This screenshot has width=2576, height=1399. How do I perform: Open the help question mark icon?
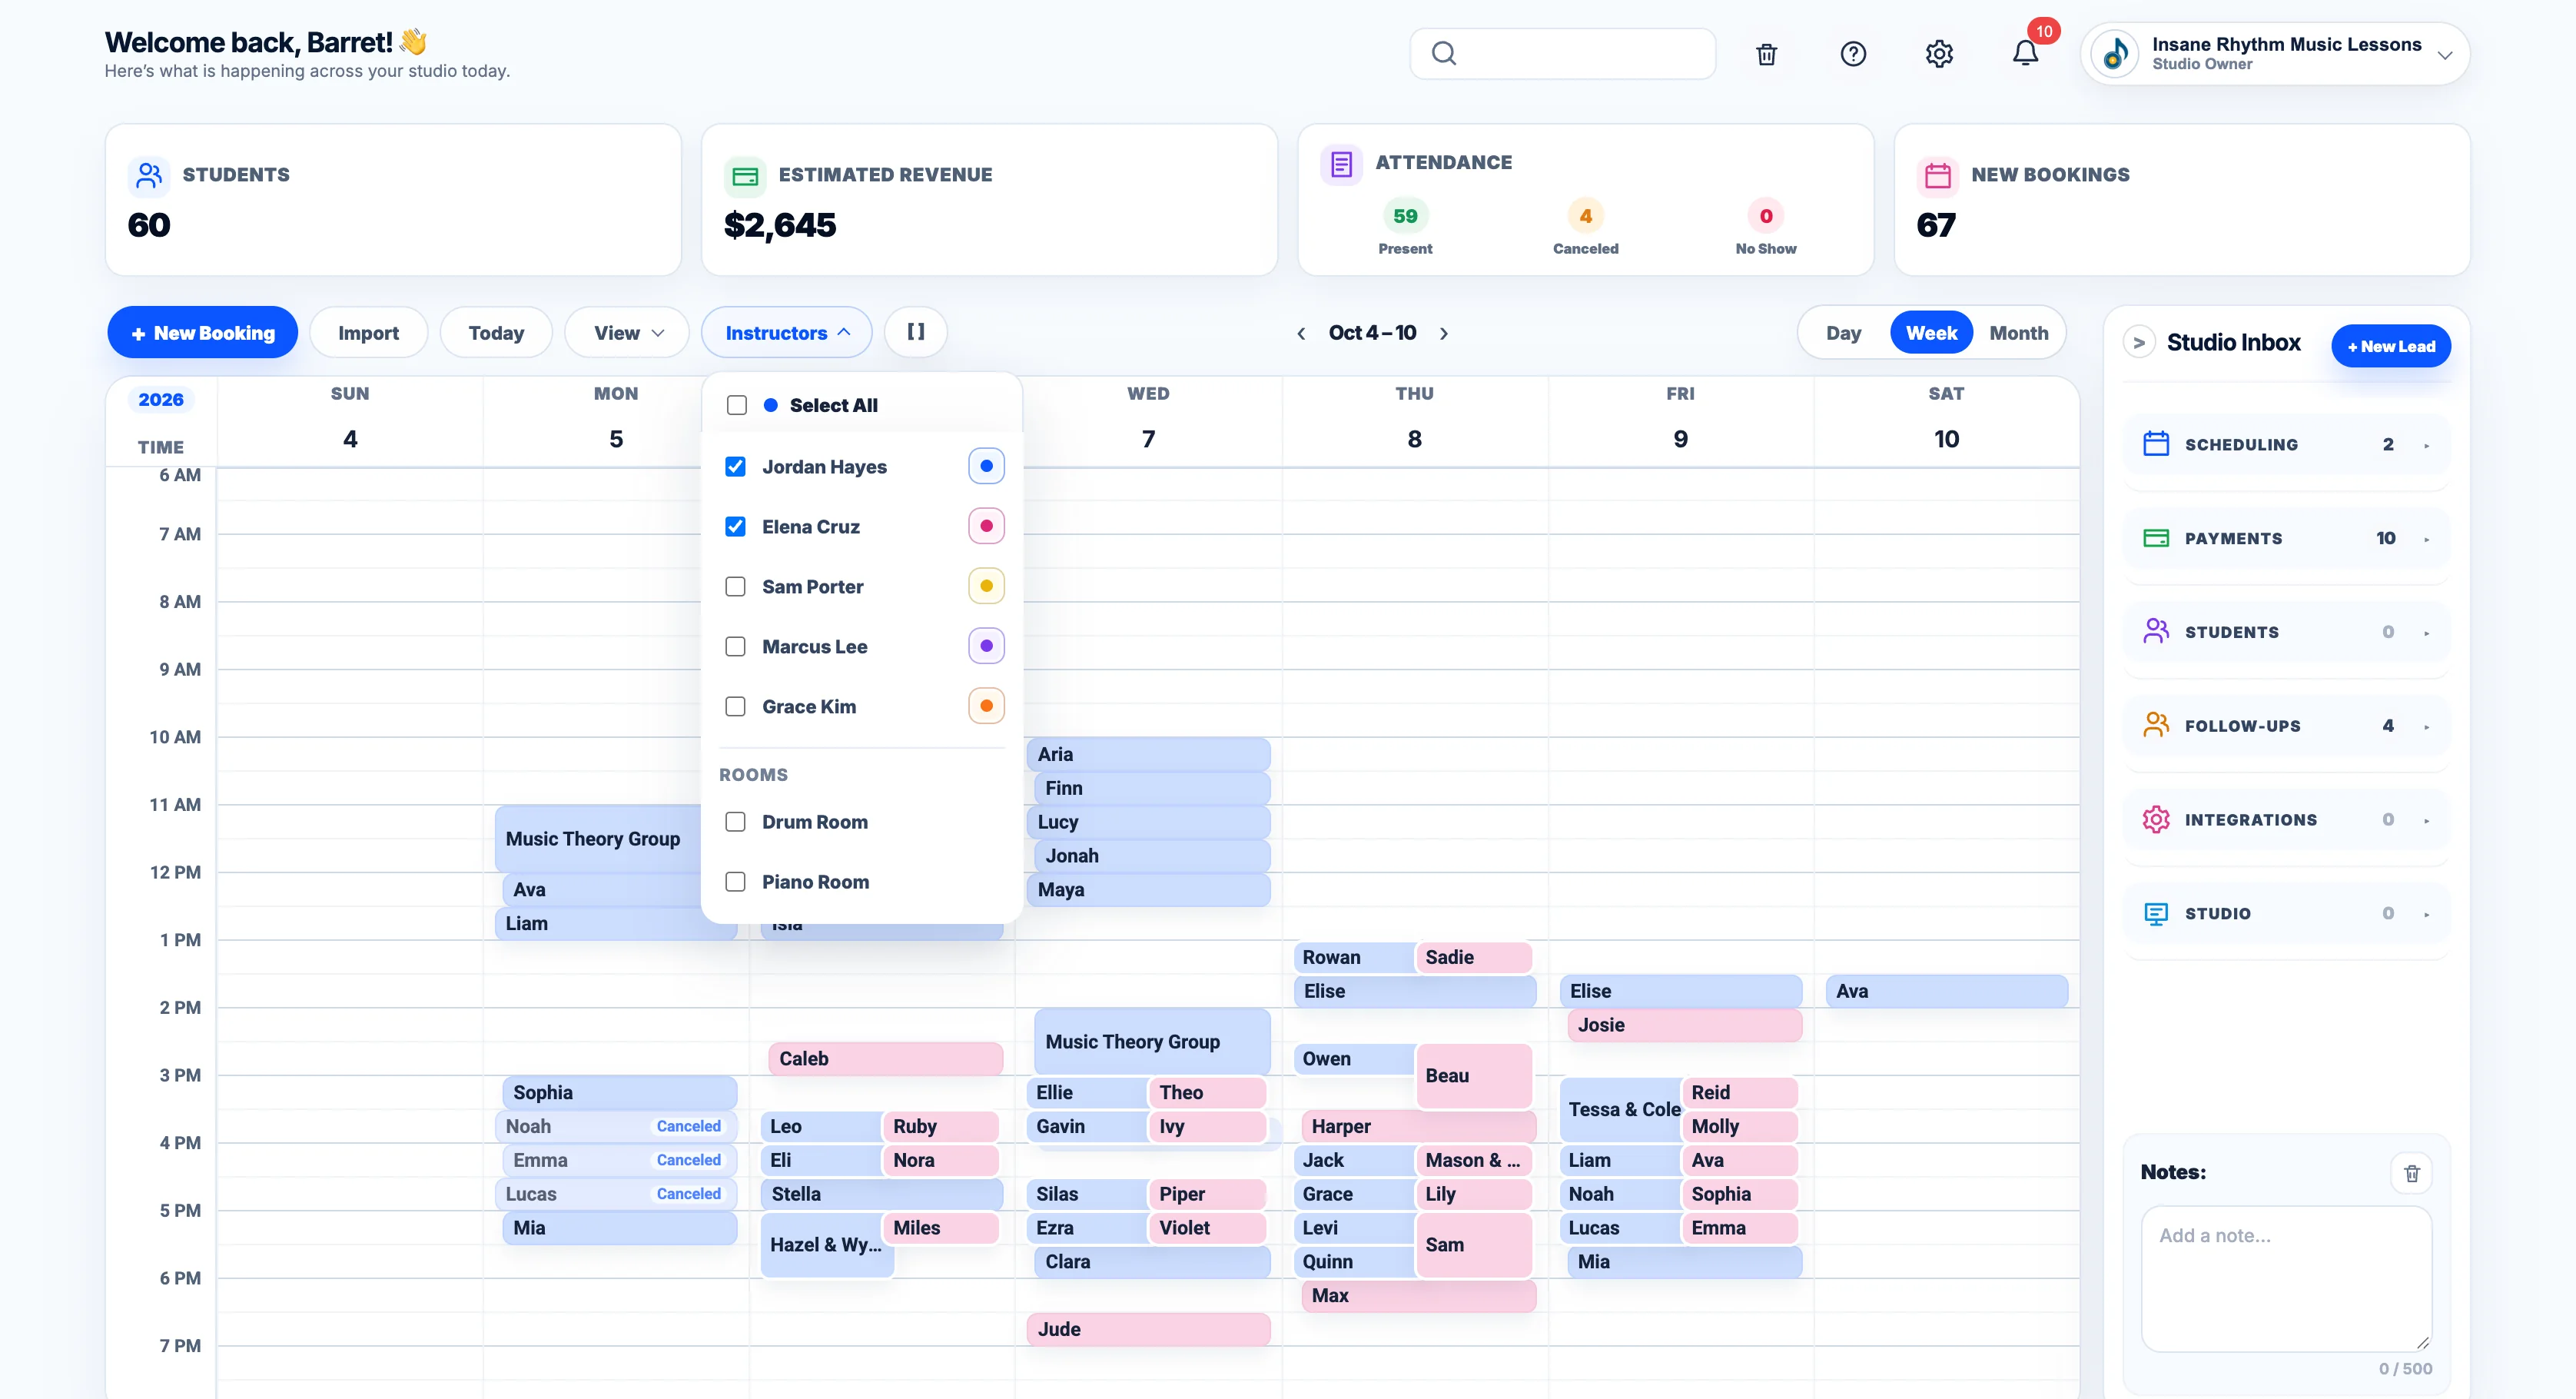1853,54
